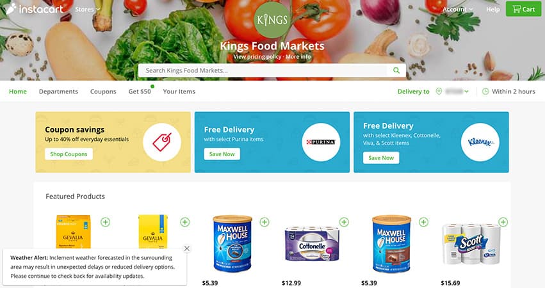Switch to the Departments tab
Viewport: 545px width, 288px height.
click(58, 92)
